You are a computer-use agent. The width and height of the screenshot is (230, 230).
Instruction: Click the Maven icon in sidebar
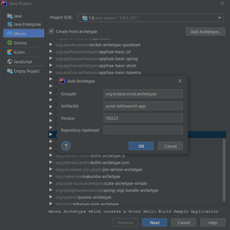(x=10, y=34)
